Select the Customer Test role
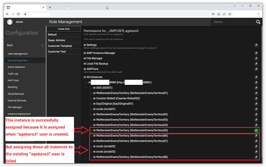 tap(64, 52)
